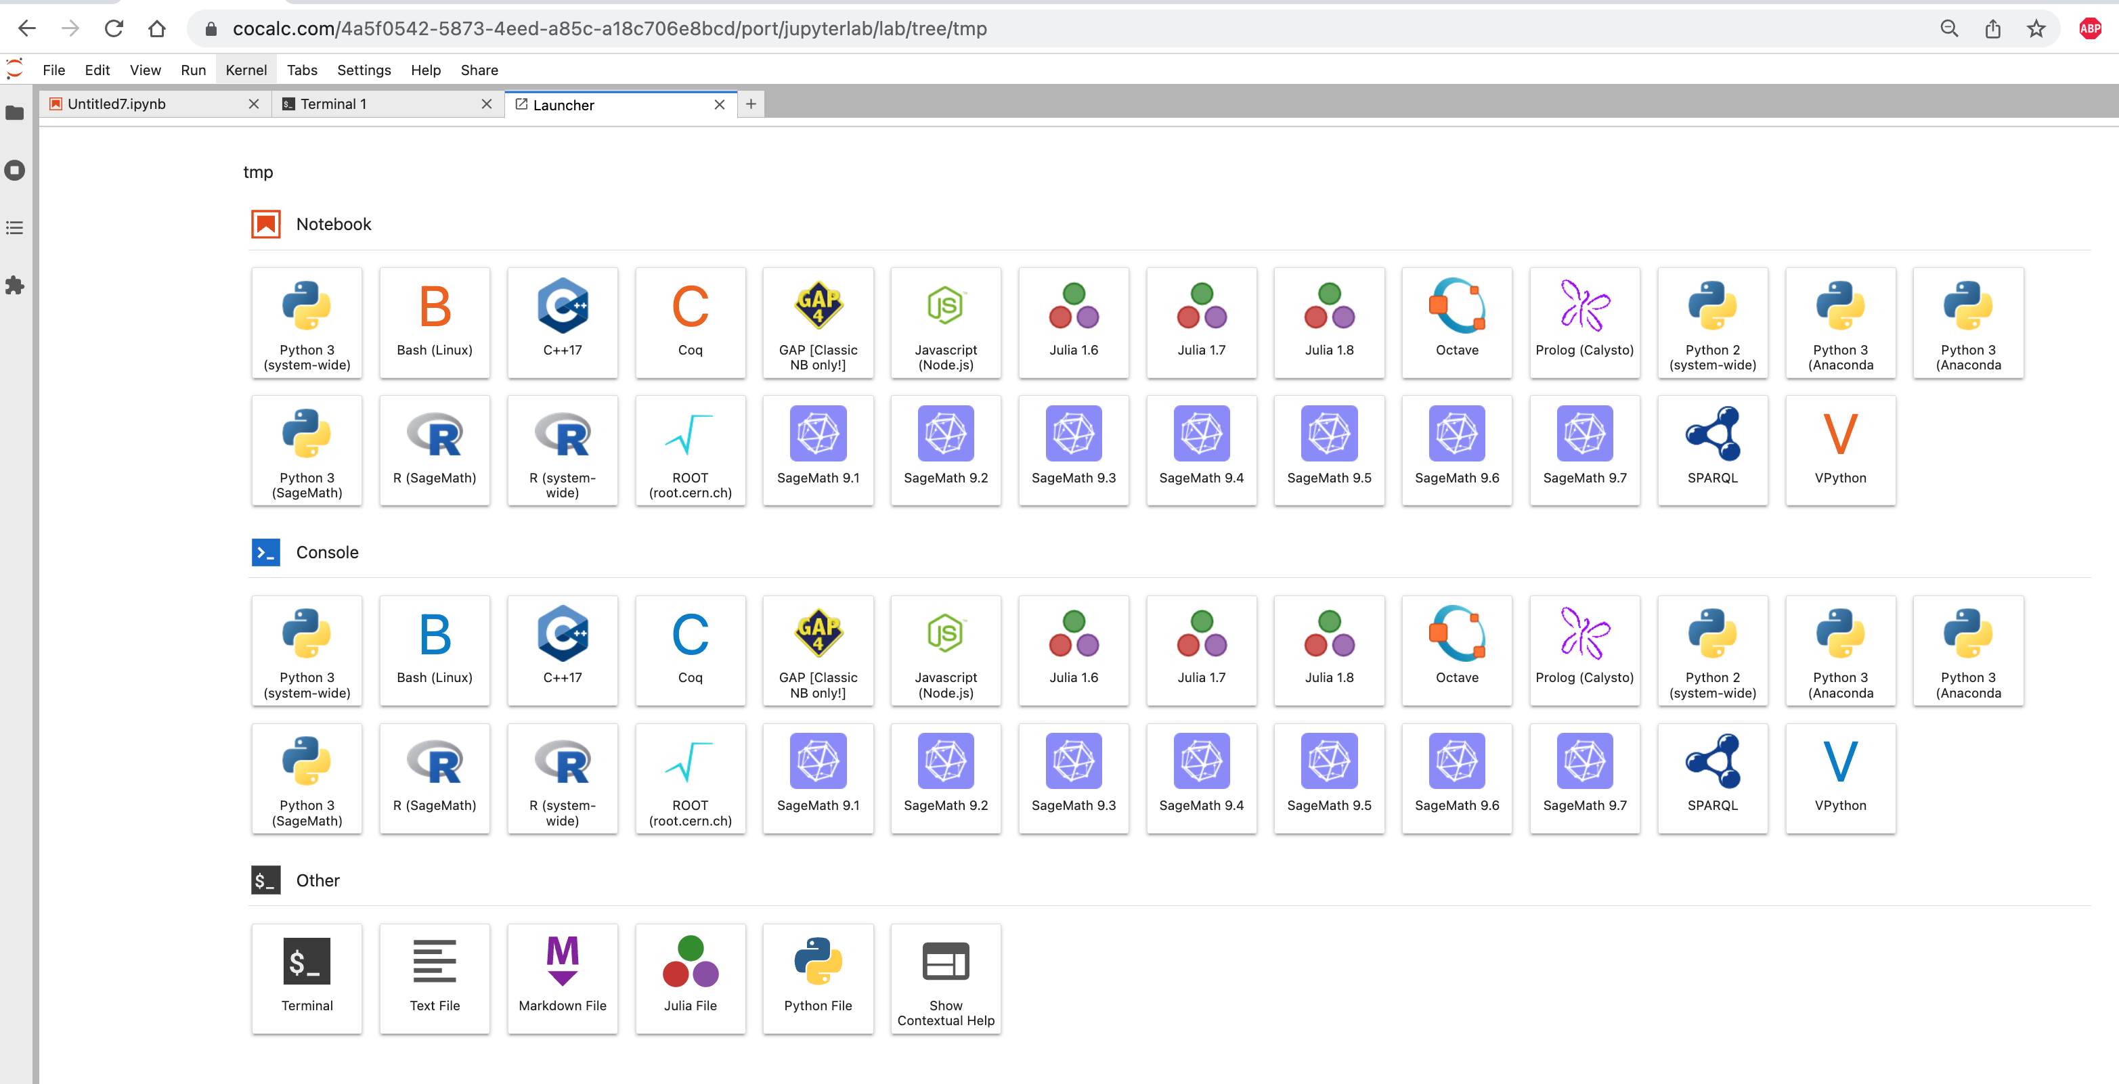2119x1084 pixels.
Task: Start a Julia 1.7 console
Action: (x=1201, y=650)
